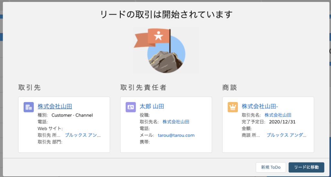Click the 携帯: label in contact card
This screenshot has height=177, width=331.
point(145,142)
